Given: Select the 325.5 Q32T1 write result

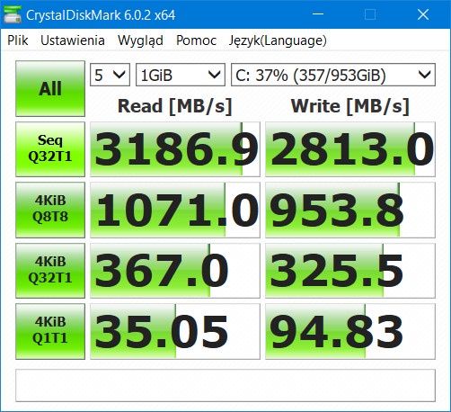Looking at the screenshot, I should pyautogui.click(x=350, y=271).
